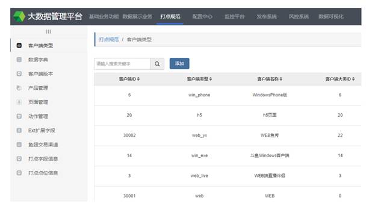372x224 pixels.
Task: Click the 30001 client ID cell
Action: tap(129, 196)
